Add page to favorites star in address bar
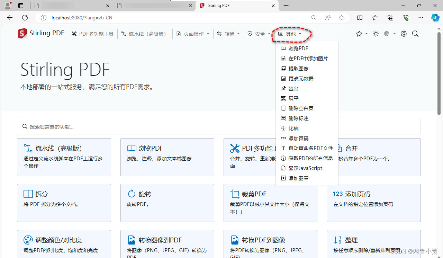The height and width of the screenshot is (258, 443). tap(342, 18)
